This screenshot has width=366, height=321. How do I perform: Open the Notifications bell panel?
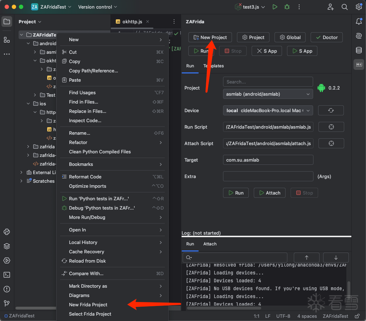(359, 21)
